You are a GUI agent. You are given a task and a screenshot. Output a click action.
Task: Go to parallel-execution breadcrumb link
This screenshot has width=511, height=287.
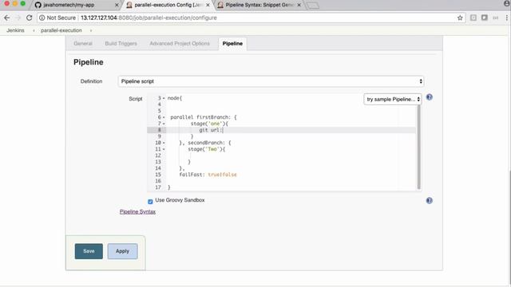[x=61, y=30]
